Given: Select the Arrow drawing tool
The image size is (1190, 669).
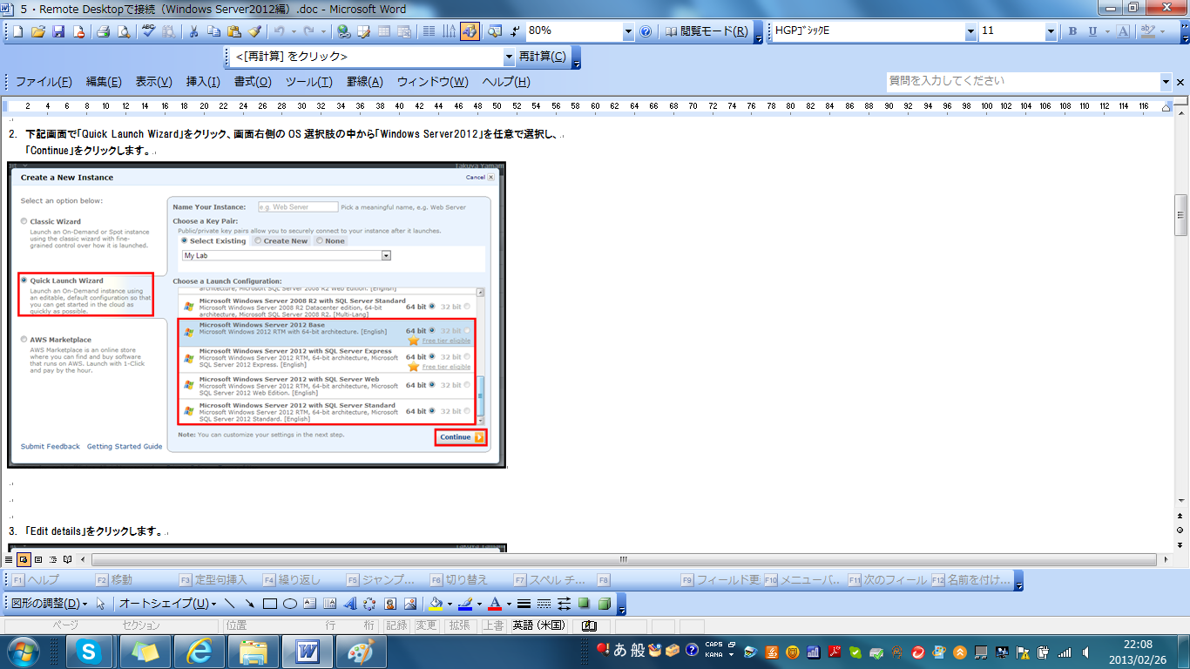Looking at the screenshot, I should (x=250, y=603).
